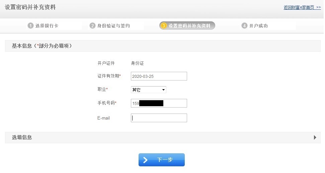Click the chevron icon on the 下一步 button
This screenshot has height=173, width=325.
(x=146, y=160)
